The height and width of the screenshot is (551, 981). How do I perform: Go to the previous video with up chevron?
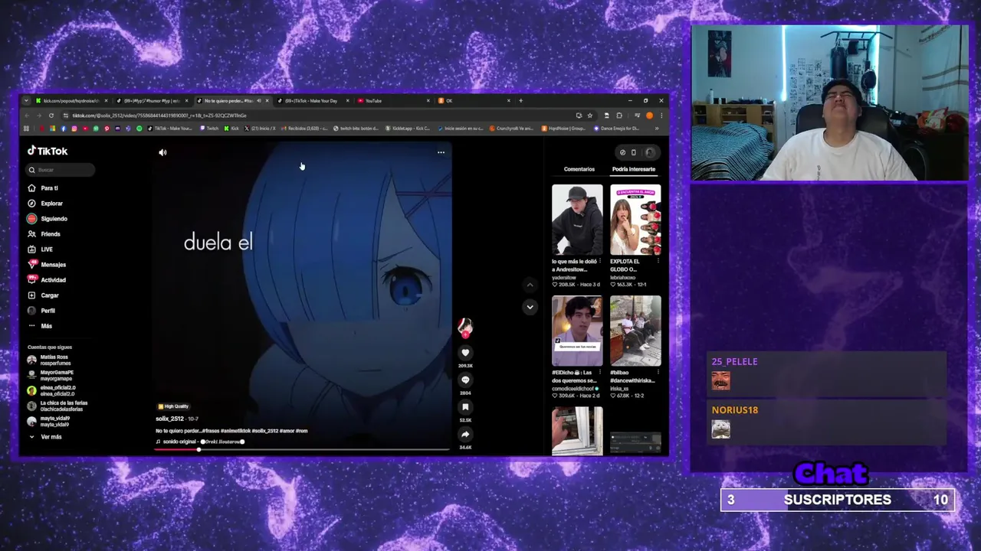click(530, 285)
